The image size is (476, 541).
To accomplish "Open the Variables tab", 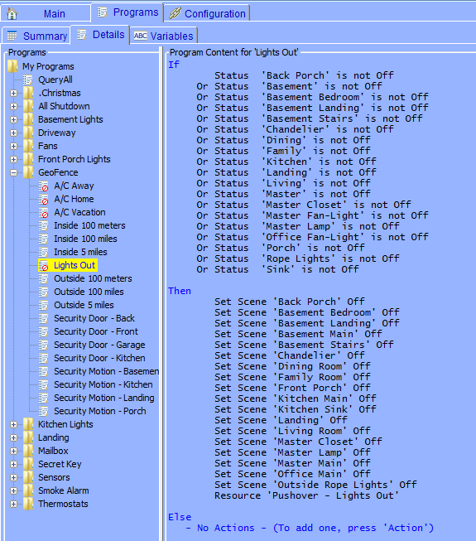I will click(x=163, y=36).
